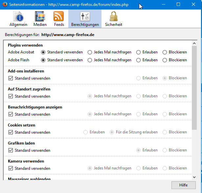Open the Medien panel icon
The height and width of the screenshot is (193, 202).
coord(40,17)
